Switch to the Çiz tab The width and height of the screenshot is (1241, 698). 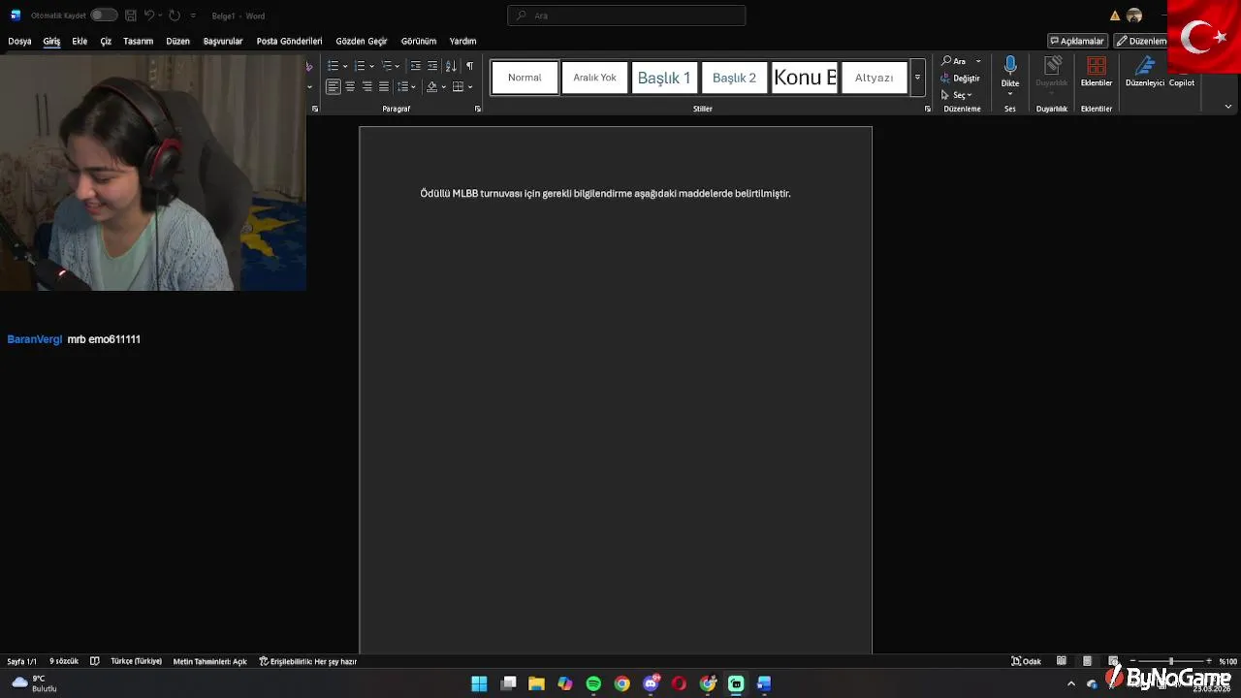tap(106, 42)
